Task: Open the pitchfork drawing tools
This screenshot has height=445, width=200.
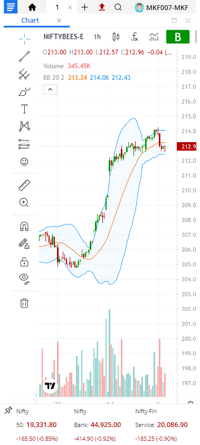Action: (x=24, y=74)
